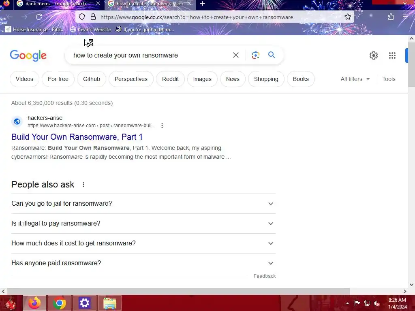Open the Horse Insurance bookmark
Image resolution: width=415 pixels, height=311 pixels.
35,29
